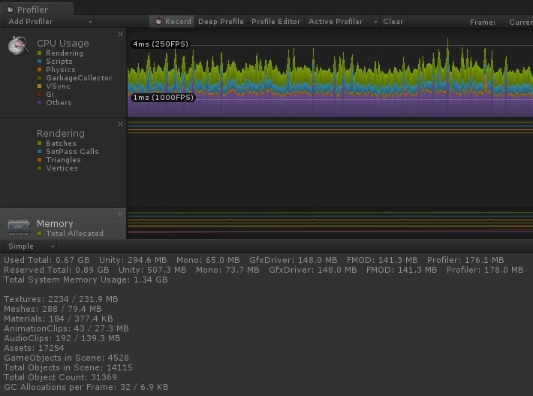Toggle the Rendering category color square
The height and width of the screenshot is (396, 533).
pos(40,53)
